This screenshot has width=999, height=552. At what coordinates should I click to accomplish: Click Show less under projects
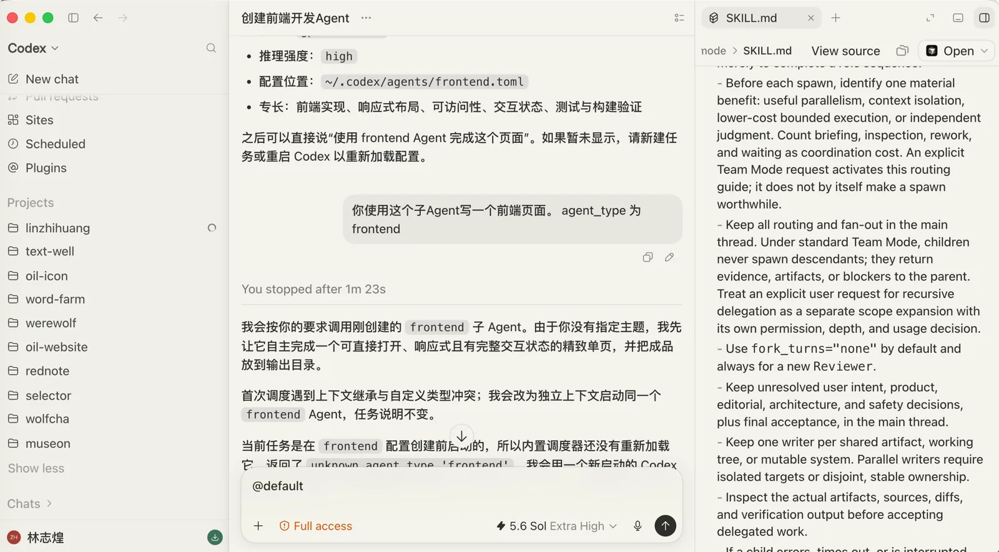36,468
